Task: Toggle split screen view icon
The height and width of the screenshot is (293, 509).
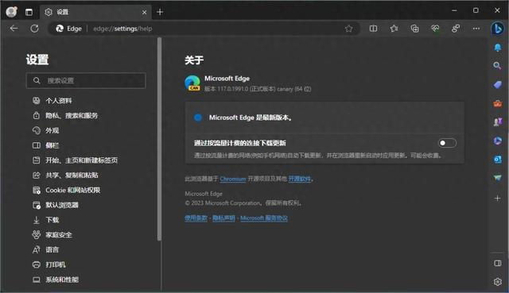Action: click(373, 29)
